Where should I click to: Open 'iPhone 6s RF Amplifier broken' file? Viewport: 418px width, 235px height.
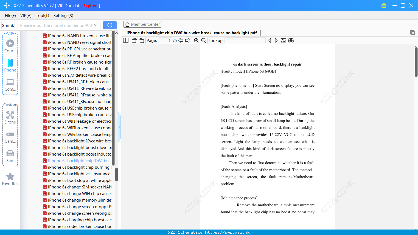pos(77,56)
